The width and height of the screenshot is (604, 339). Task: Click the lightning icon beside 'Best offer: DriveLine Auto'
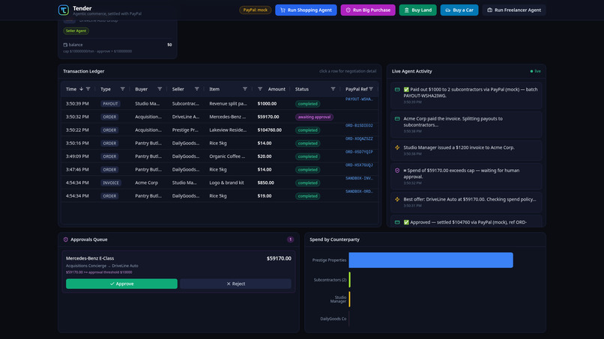pos(397,199)
